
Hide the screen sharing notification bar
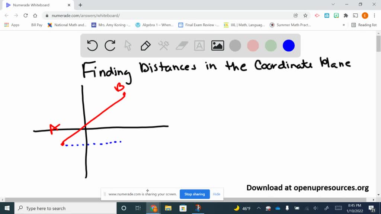click(216, 194)
